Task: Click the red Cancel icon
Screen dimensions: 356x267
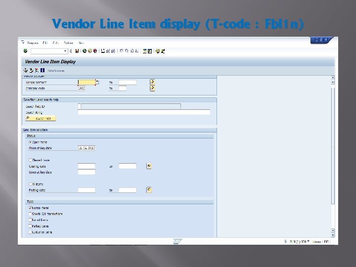Action: pyautogui.click(x=95, y=51)
